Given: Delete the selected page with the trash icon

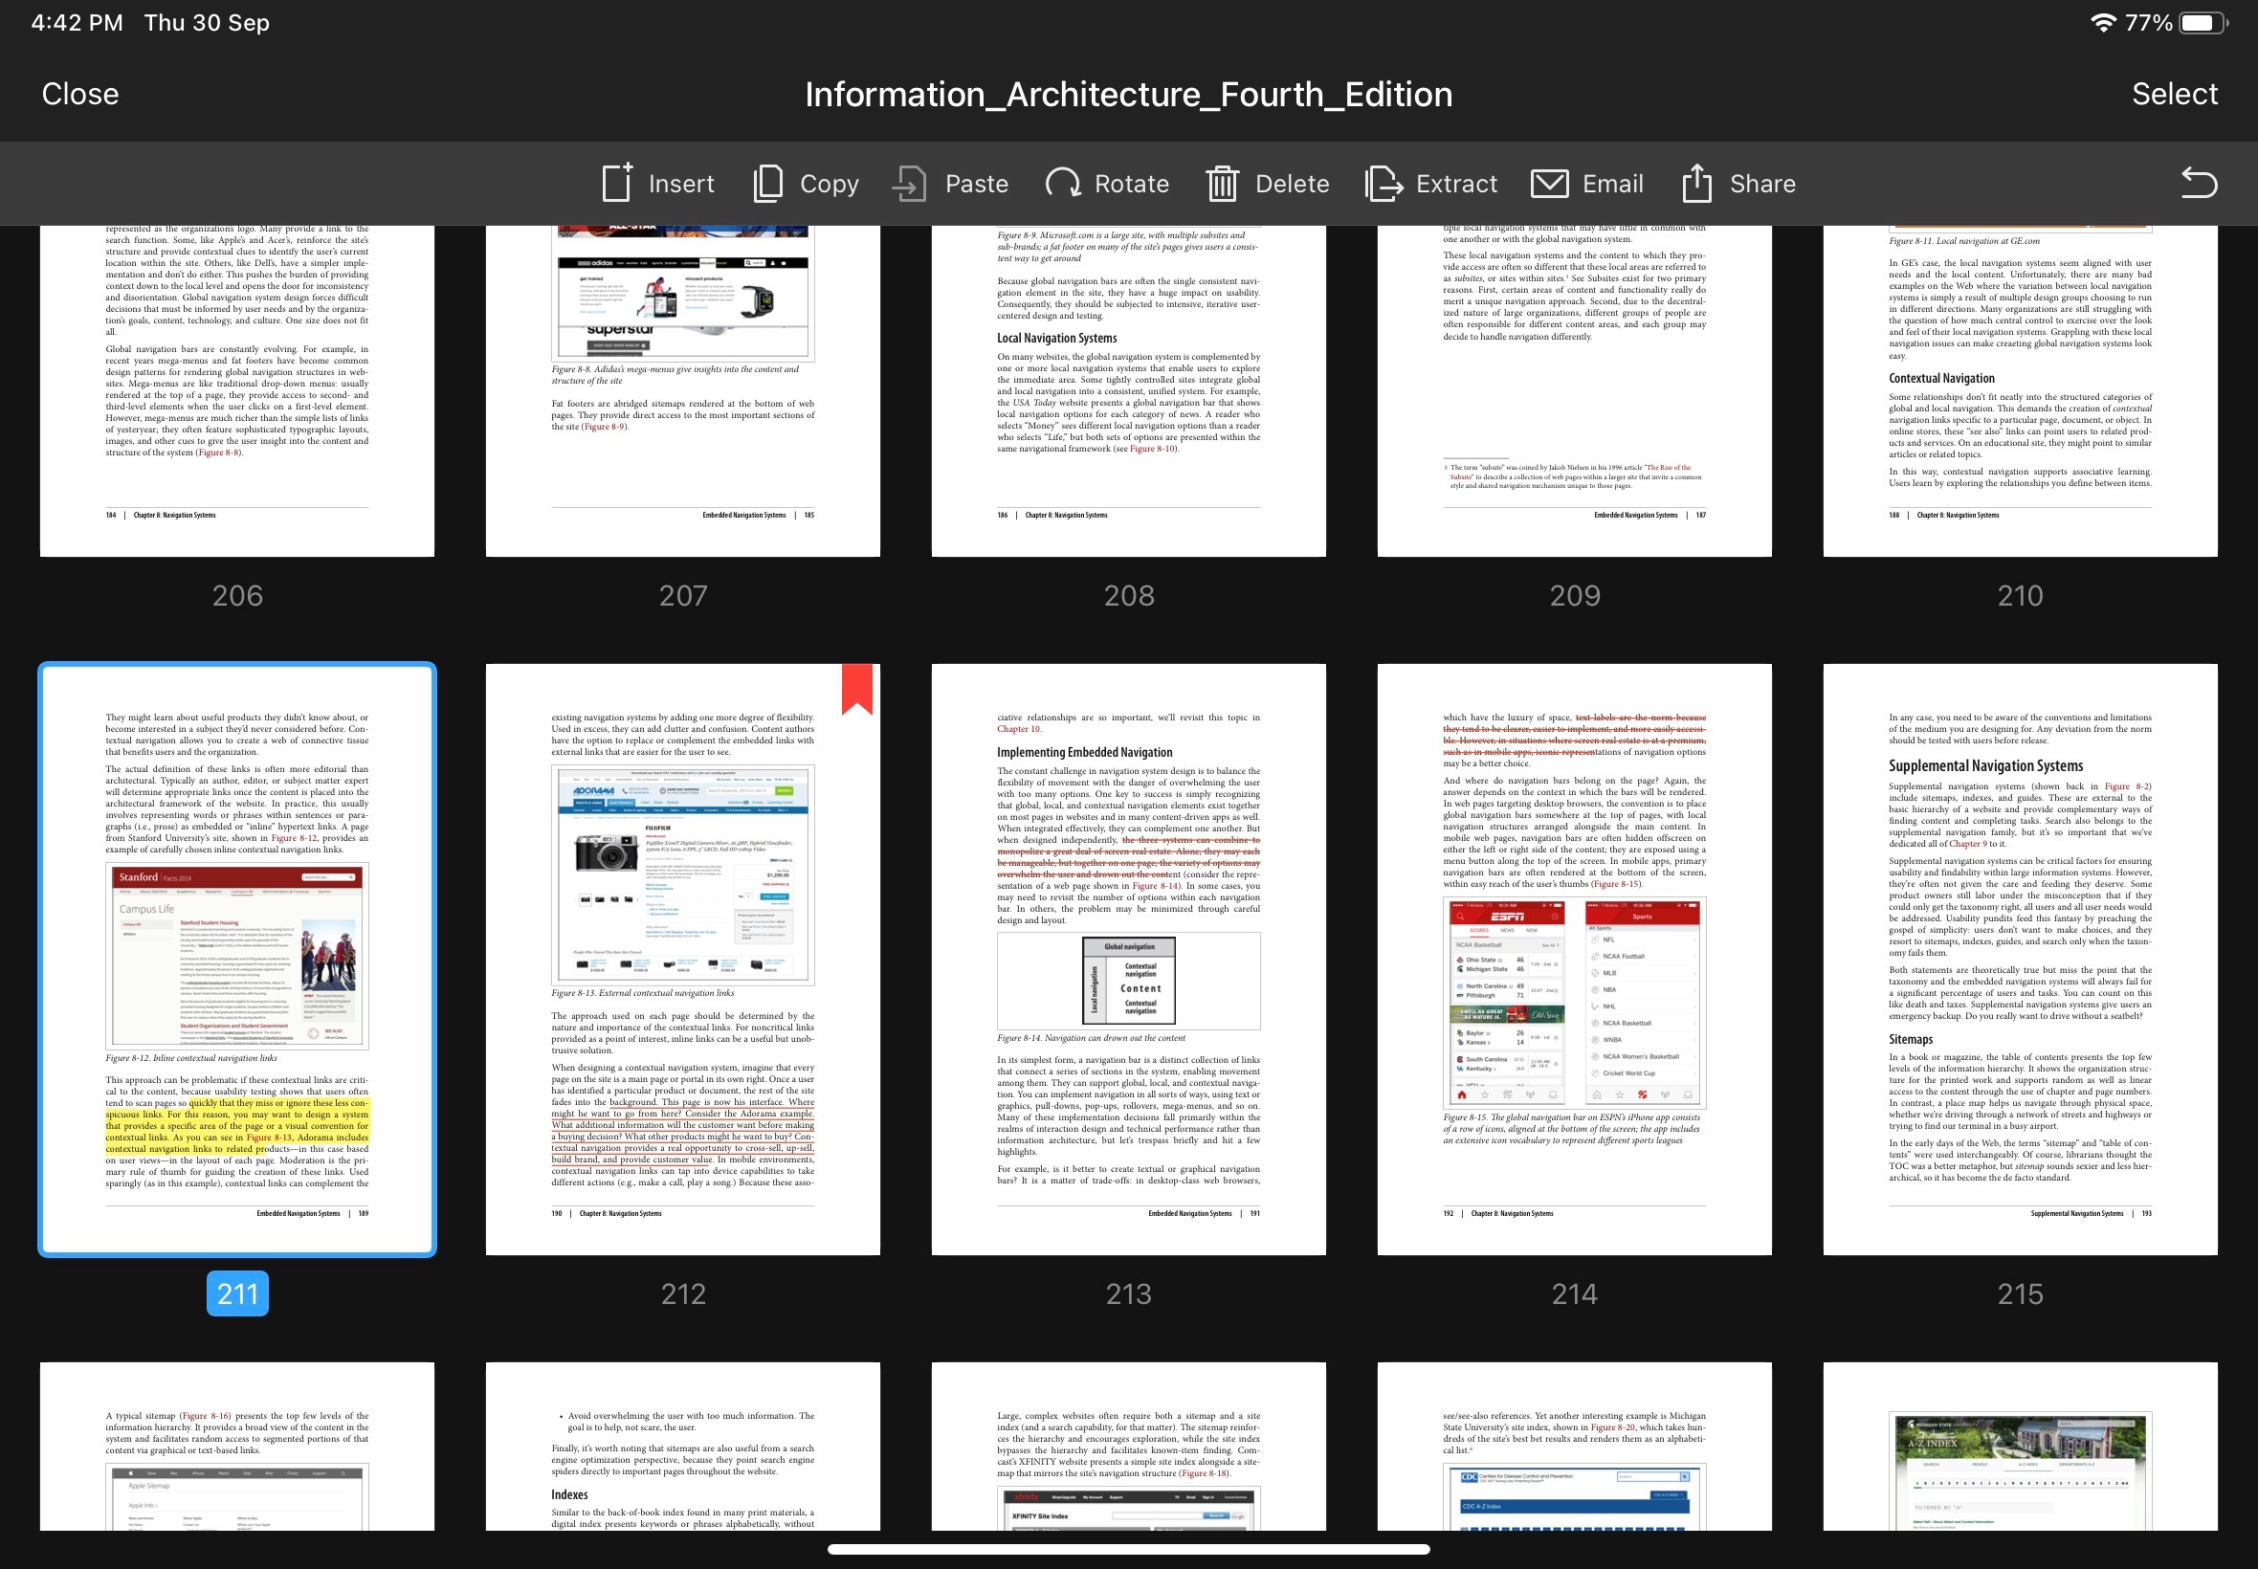Looking at the screenshot, I should pyautogui.click(x=1222, y=183).
